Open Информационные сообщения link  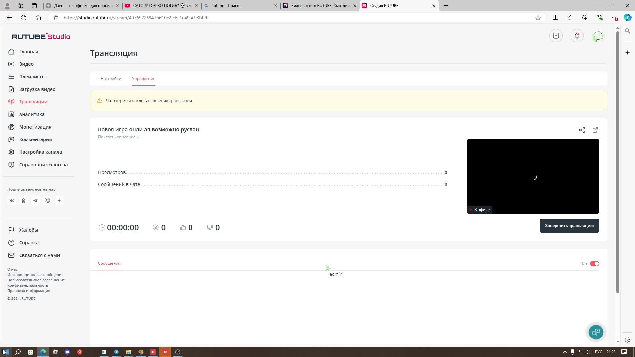tap(35, 275)
